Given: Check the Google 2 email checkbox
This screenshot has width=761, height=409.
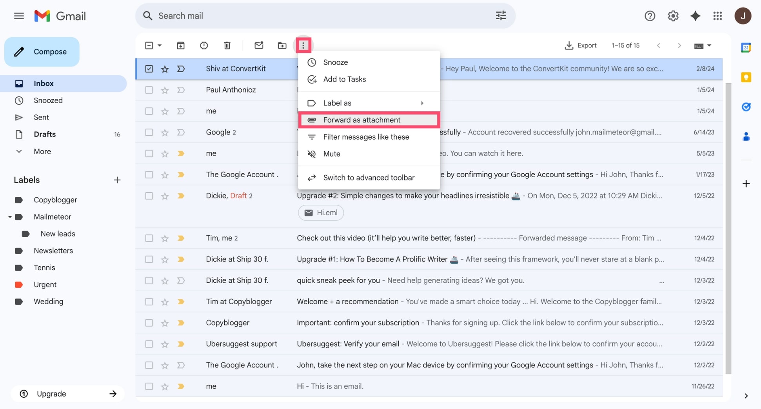Looking at the screenshot, I should click(149, 133).
